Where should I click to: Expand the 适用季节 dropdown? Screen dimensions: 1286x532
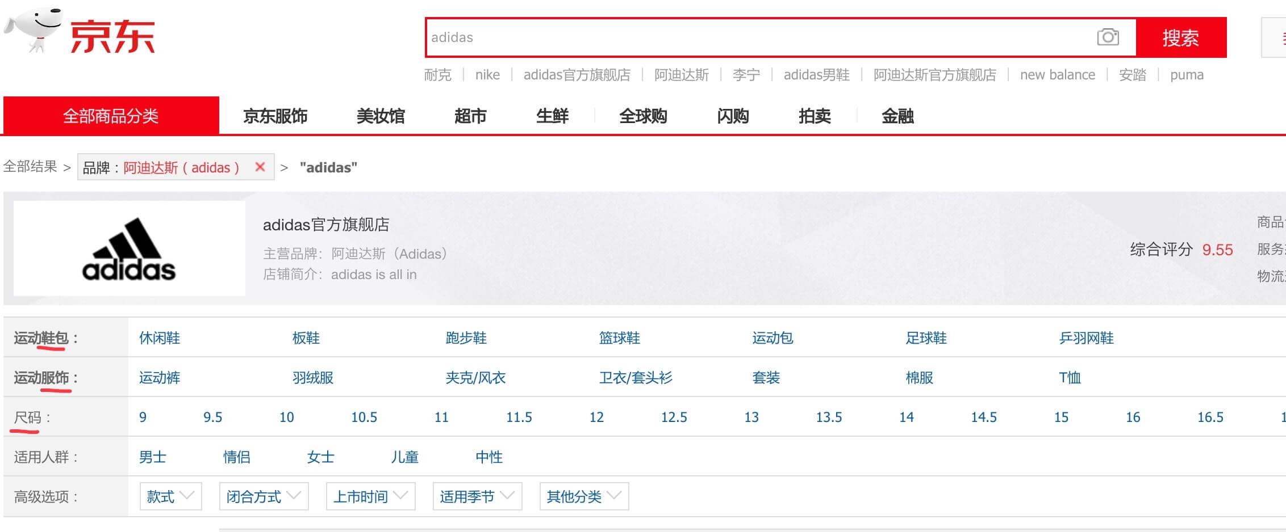click(x=477, y=496)
